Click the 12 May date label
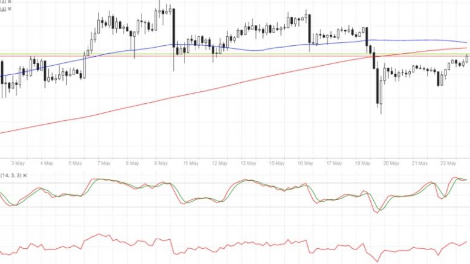The height and width of the screenshot is (264, 470). [x=220, y=163]
